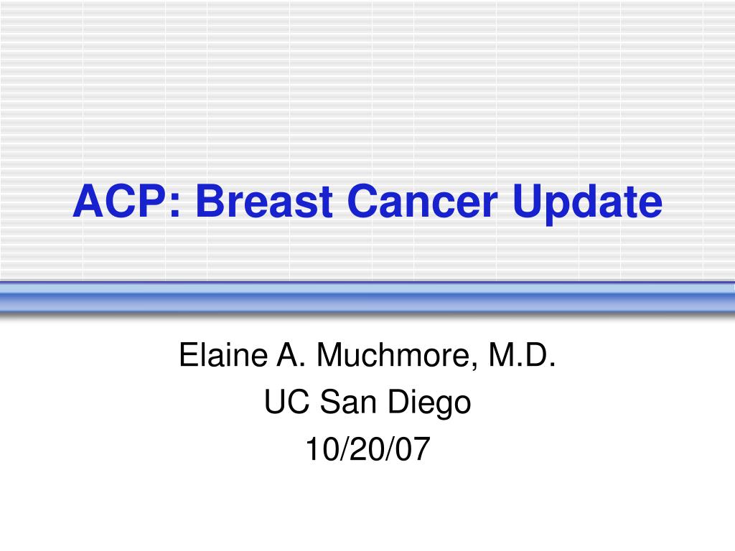Click the year "07" in the date

[x=413, y=449]
